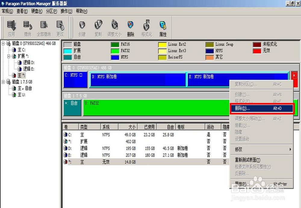
Task: Click the 23.2 GB used value
Action: (149, 135)
